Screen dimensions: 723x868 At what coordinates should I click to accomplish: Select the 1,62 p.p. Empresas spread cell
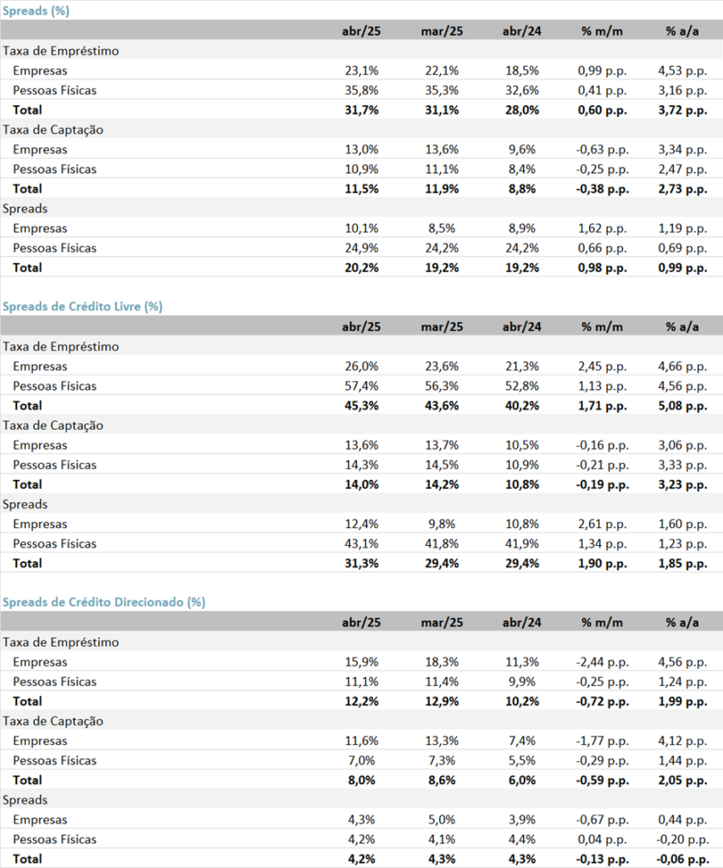[603, 228]
